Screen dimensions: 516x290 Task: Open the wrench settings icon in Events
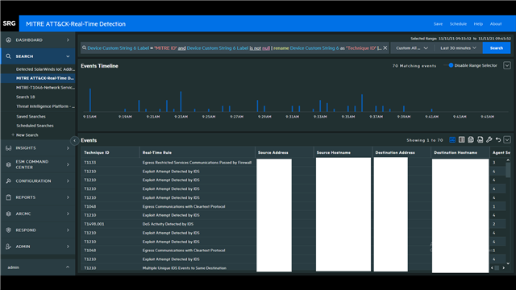pyautogui.click(x=489, y=140)
